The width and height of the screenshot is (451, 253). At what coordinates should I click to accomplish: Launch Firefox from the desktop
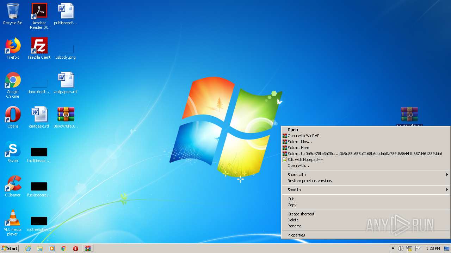coord(13,48)
